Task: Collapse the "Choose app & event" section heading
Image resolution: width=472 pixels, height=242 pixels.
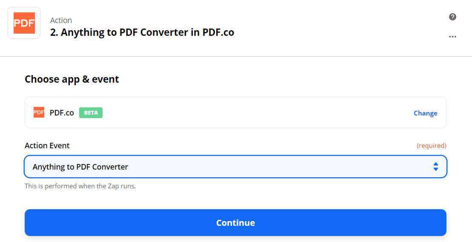Action: (x=72, y=79)
